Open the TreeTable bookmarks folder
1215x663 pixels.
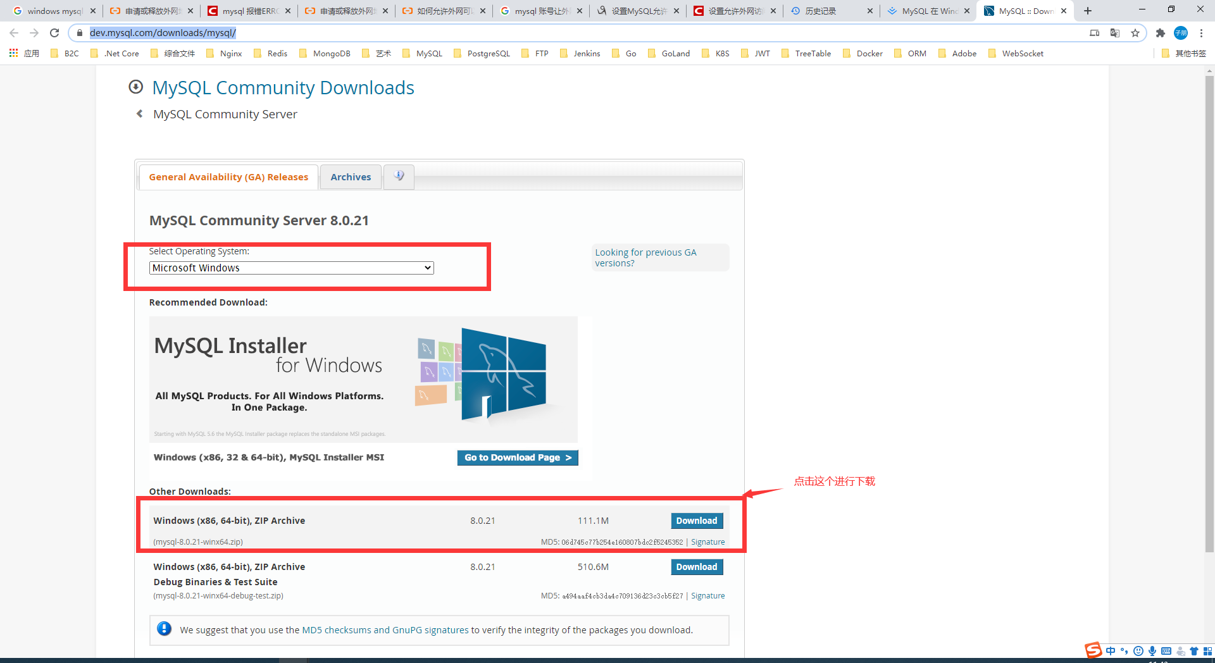[806, 53]
